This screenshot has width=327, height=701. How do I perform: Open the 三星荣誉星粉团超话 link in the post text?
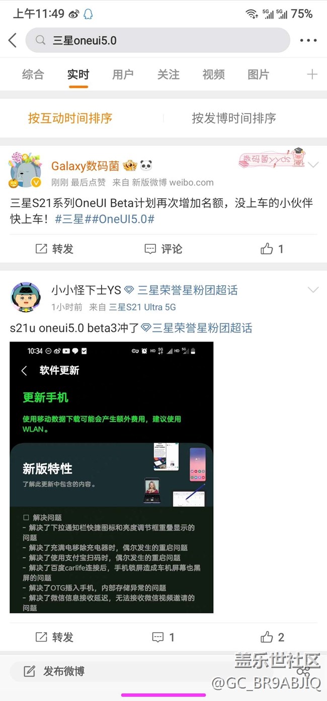click(x=197, y=328)
